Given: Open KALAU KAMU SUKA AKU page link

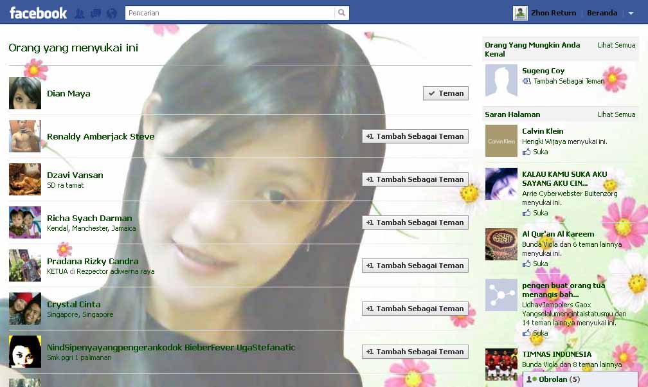Looking at the screenshot, I should 564,179.
